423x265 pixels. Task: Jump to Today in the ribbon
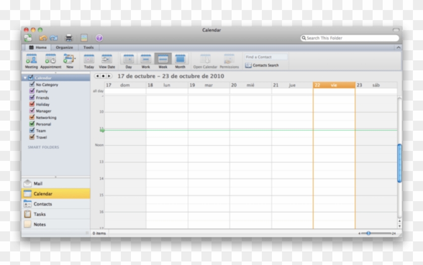point(89,61)
